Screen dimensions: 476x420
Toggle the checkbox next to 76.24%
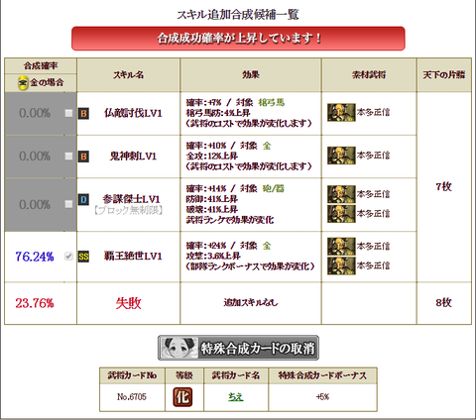pyautogui.click(x=68, y=256)
